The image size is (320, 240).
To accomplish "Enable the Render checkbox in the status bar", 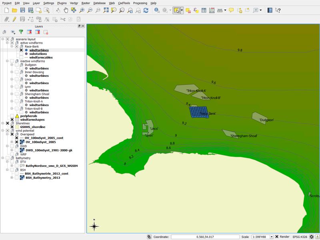I will (278, 236).
